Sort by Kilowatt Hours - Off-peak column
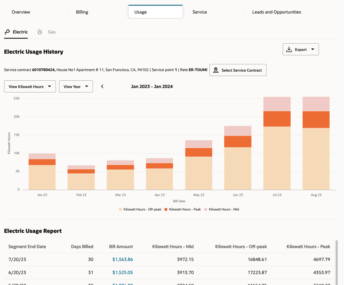 tap(241, 246)
